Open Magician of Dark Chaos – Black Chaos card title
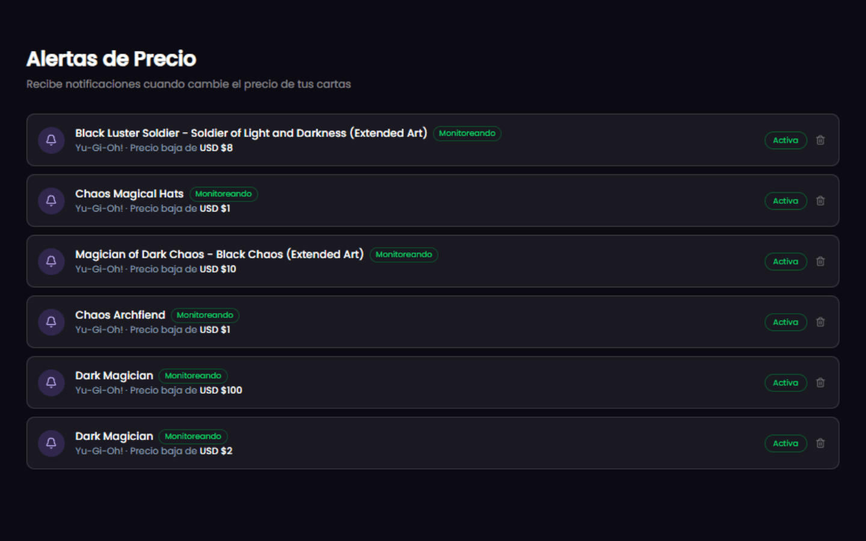 tap(220, 254)
